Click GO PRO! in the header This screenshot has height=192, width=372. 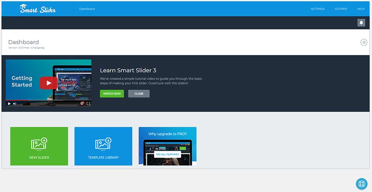341,9
